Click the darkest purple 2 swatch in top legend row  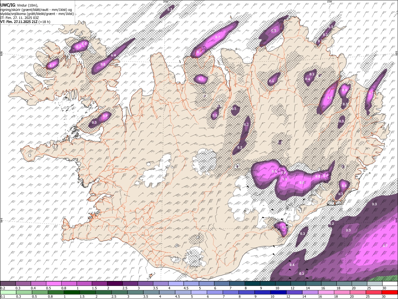tap(114, 284)
